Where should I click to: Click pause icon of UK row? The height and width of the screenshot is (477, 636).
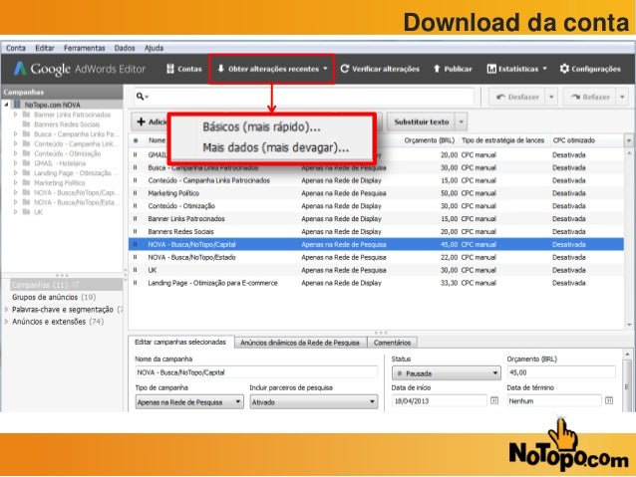(x=135, y=270)
